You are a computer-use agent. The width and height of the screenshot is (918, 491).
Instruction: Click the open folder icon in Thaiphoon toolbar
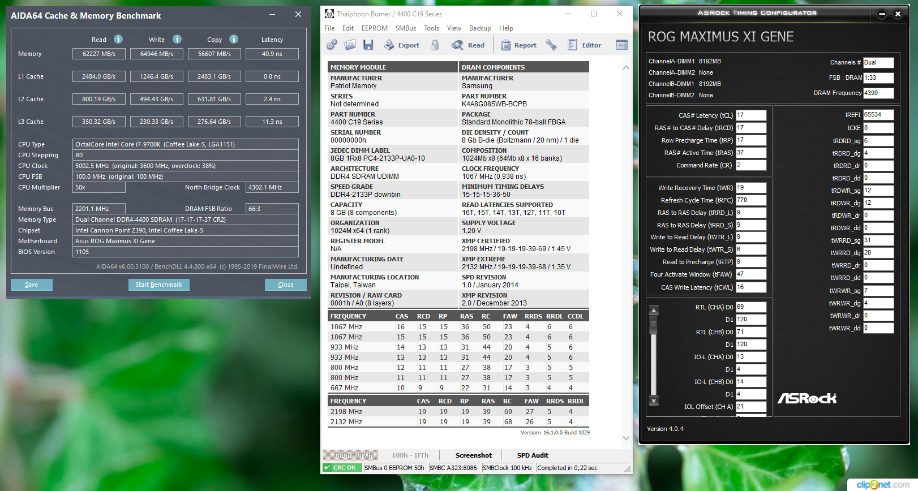350,45
